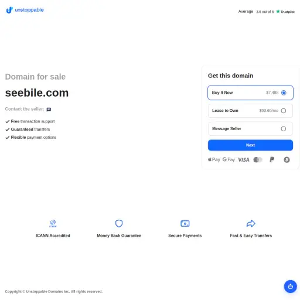Select the Message Seller radio button
Screen dimensions: 300x300
(284, 129)
